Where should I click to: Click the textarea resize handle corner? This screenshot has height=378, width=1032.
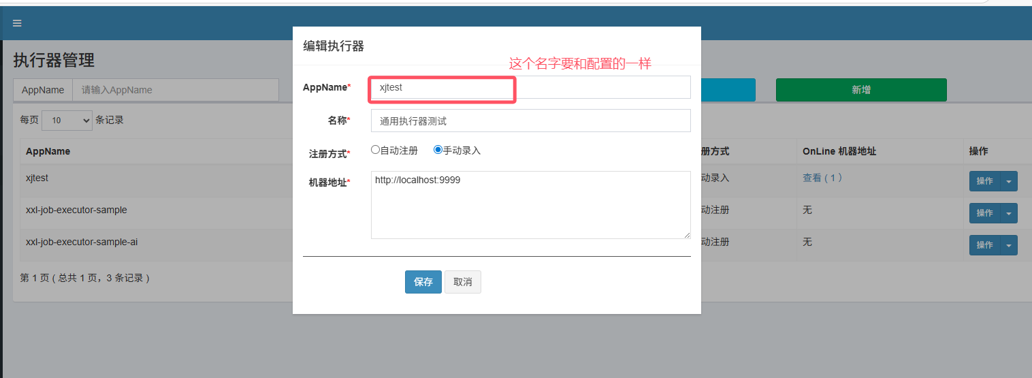pyautogui.click(x=687, y=235)
